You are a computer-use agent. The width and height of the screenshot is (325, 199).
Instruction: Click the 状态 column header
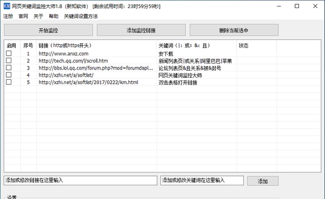[x=256, y=45]
